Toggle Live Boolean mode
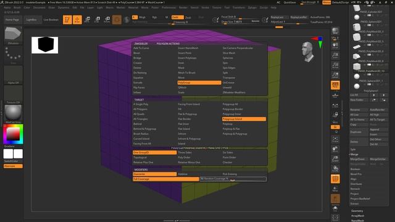Image resolution: width=395 pixels, height=222 pixels. pyautogui.click(x=51, y=20)
